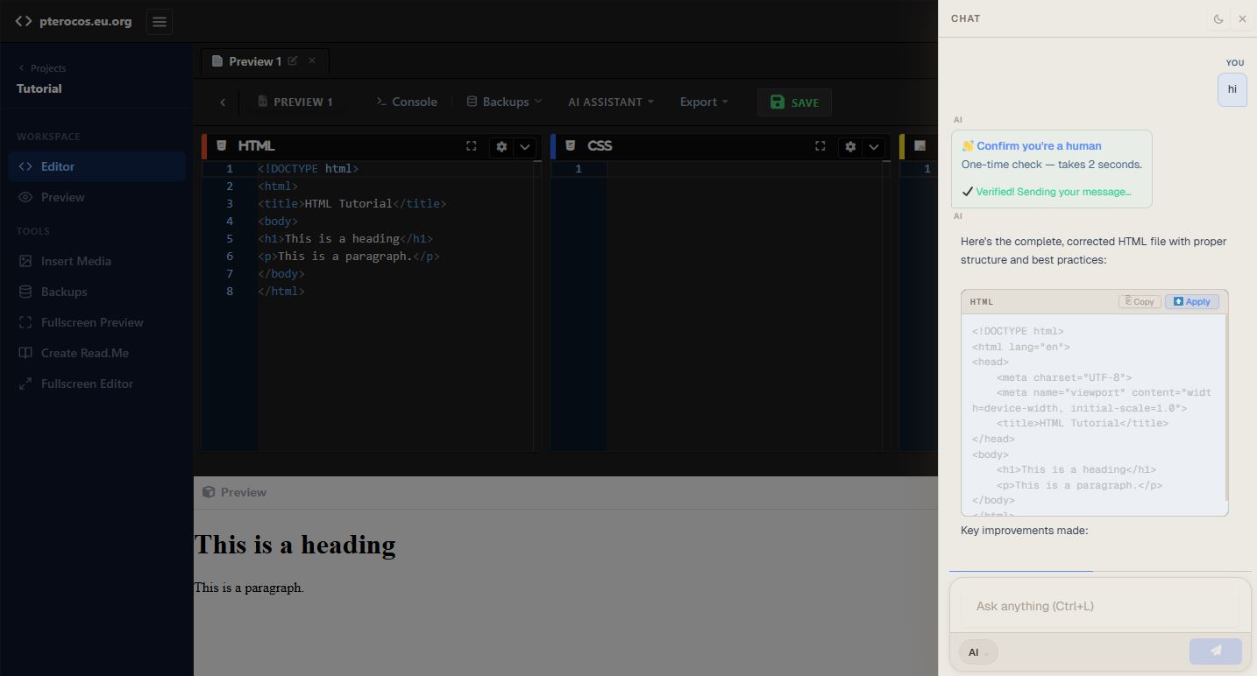Click the pterocos.eu.org logo
This screenshot has height=676, width=1257.
point(74,21)
